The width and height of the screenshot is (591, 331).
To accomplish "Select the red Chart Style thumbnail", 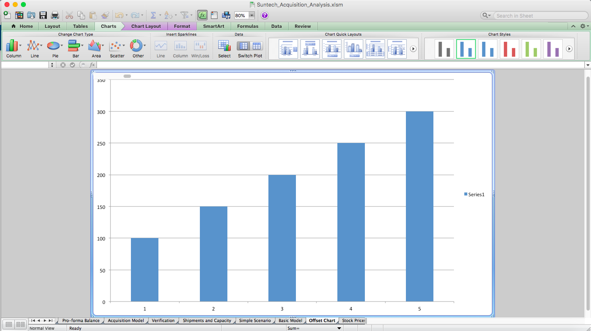I will click(x=509, y=48).
